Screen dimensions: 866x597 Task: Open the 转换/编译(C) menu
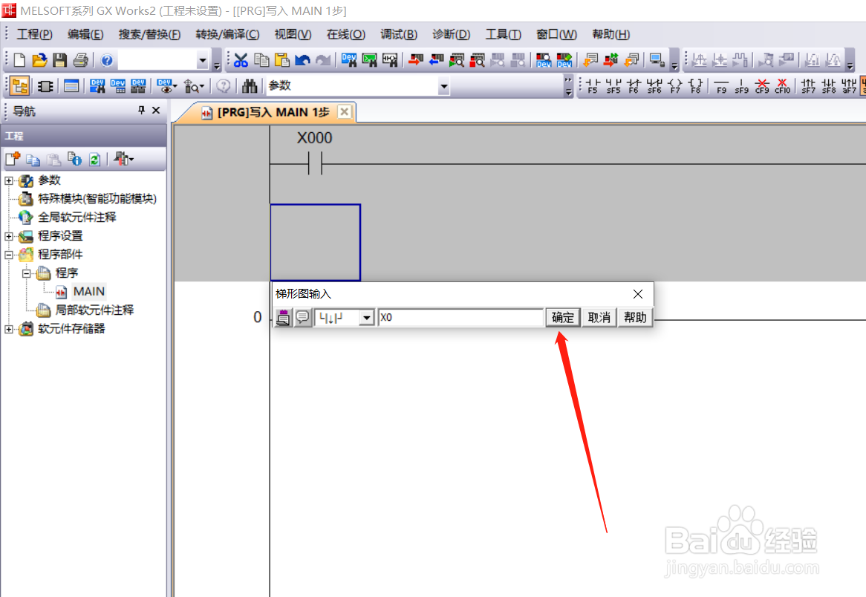pos(227,34)
